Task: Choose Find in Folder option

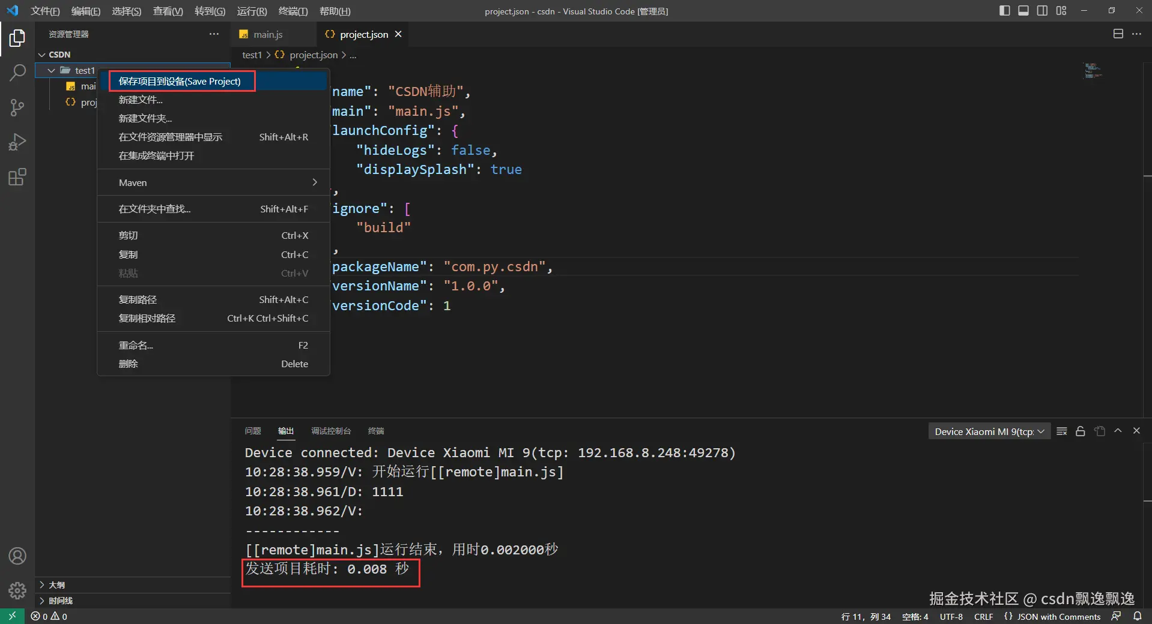Action: pos(213,209)
